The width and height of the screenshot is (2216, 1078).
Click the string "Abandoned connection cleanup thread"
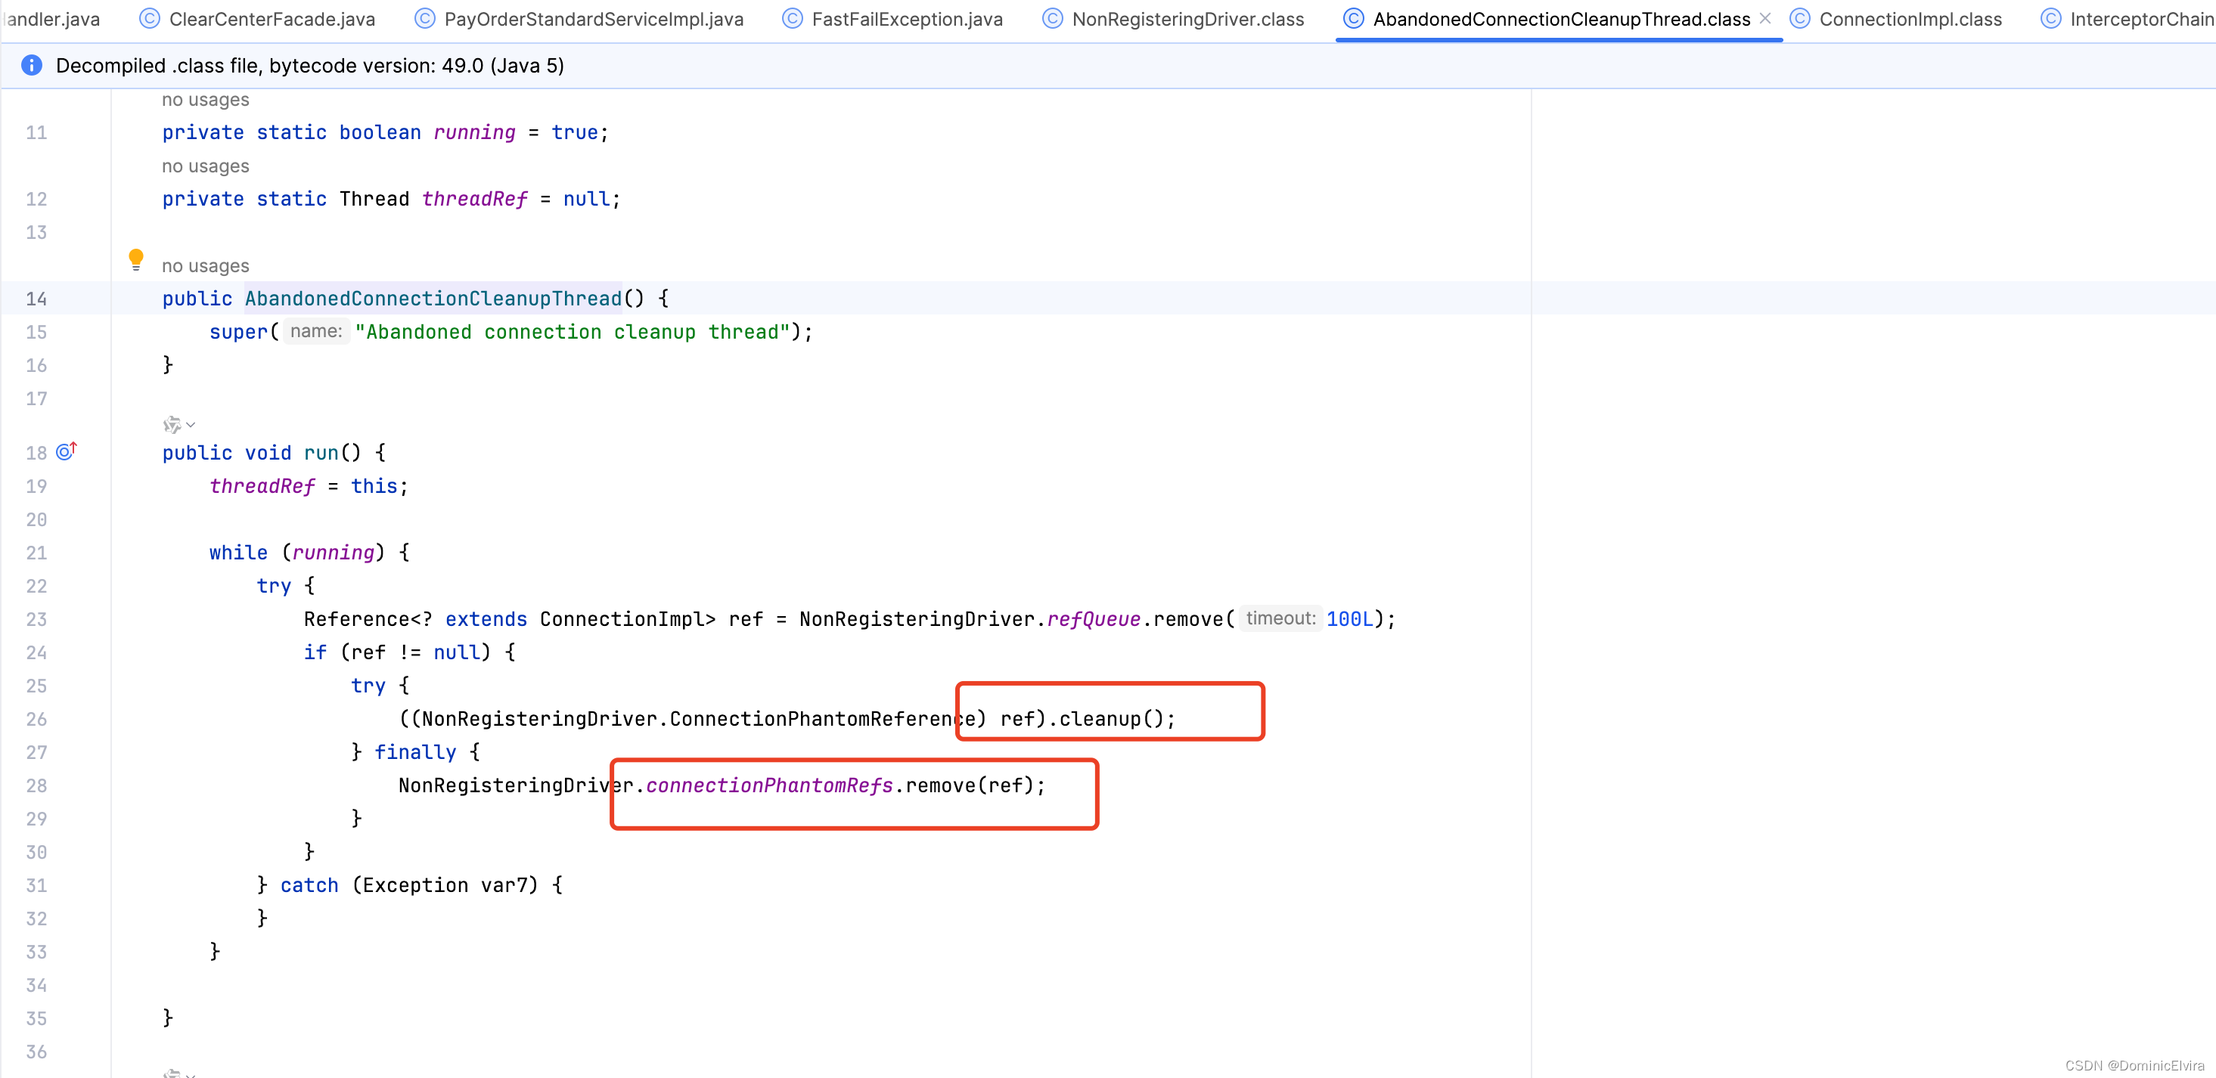coord(572,332)
